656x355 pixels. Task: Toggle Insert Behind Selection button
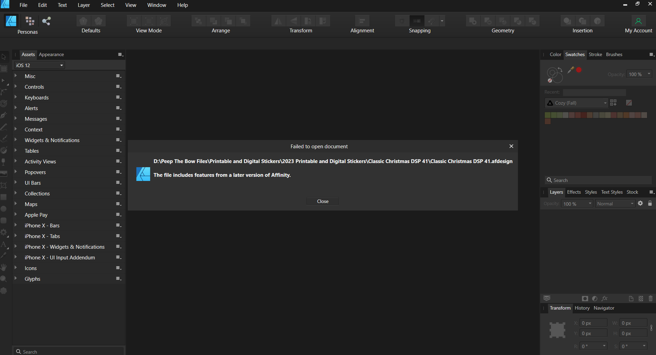(568, 21)
